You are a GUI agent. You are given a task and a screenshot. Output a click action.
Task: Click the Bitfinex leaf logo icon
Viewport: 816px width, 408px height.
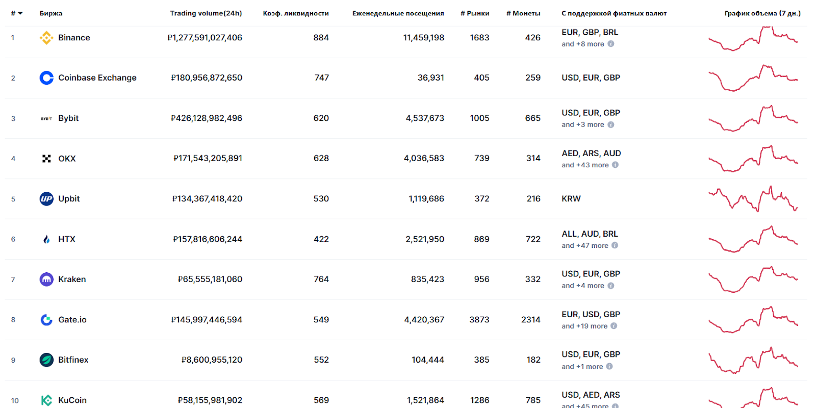(46, 360)
